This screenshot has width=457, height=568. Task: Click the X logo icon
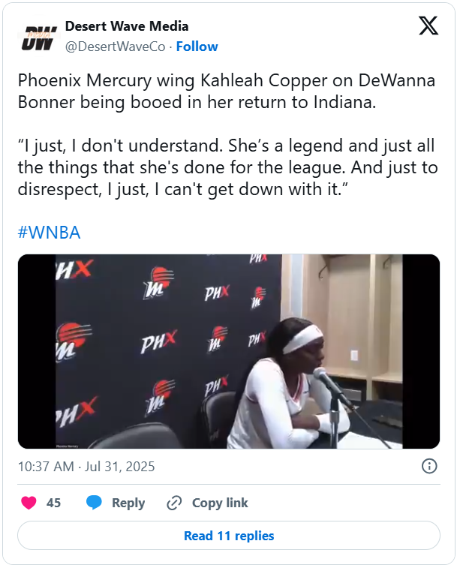point(428,26)
